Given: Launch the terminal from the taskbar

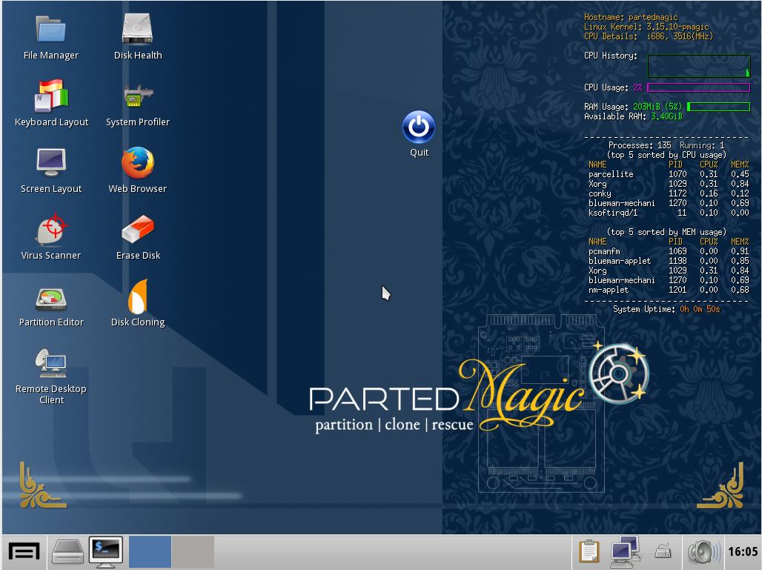Looking at the screenshot, I should tap(106, 552).
